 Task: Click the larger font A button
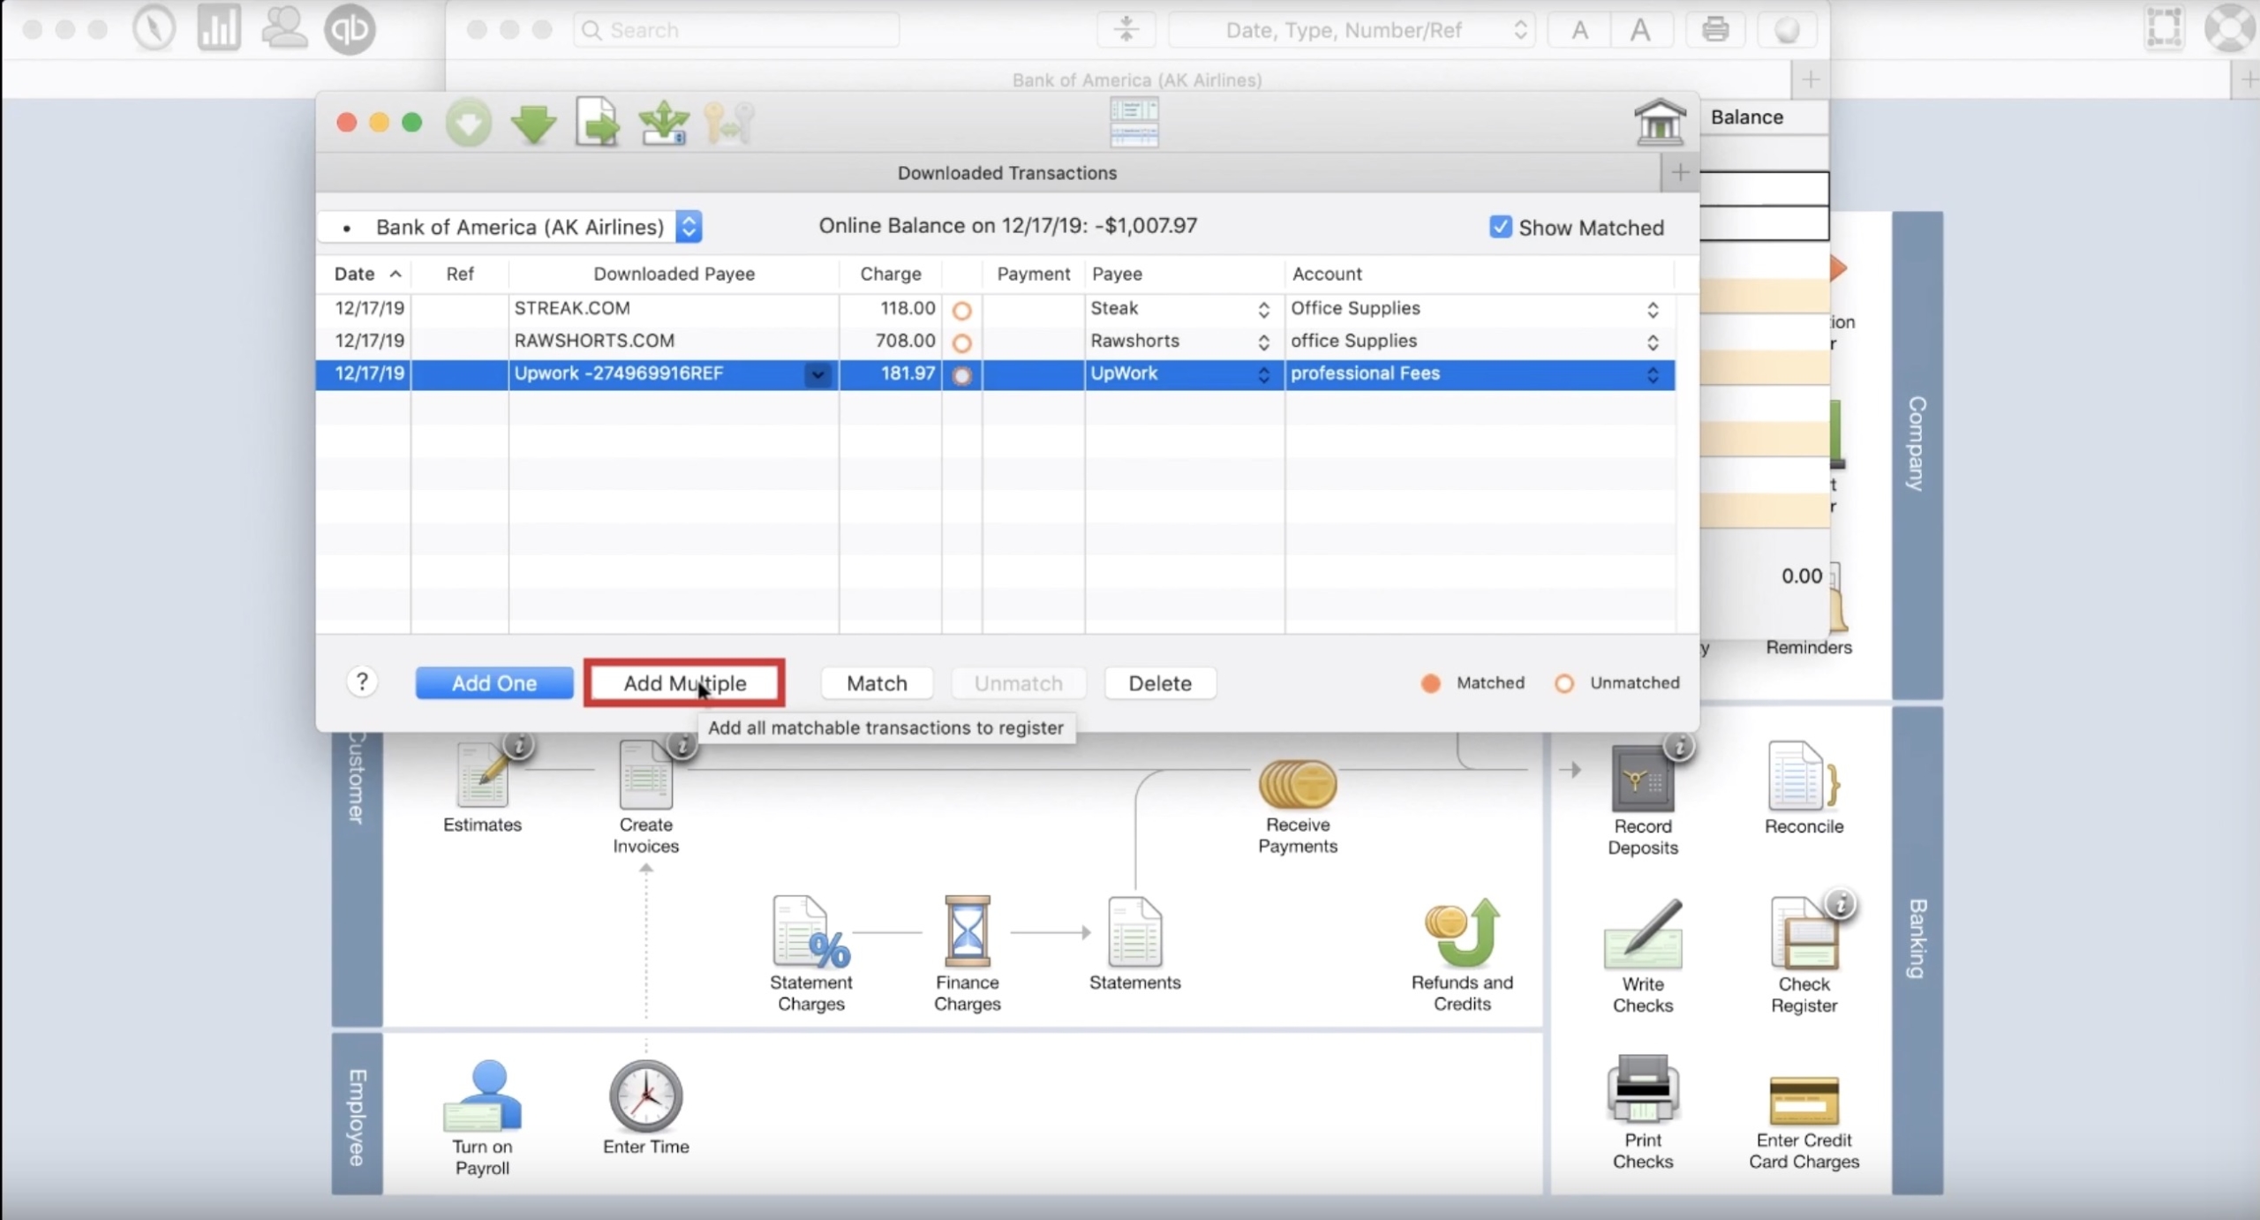[1640, 30]
